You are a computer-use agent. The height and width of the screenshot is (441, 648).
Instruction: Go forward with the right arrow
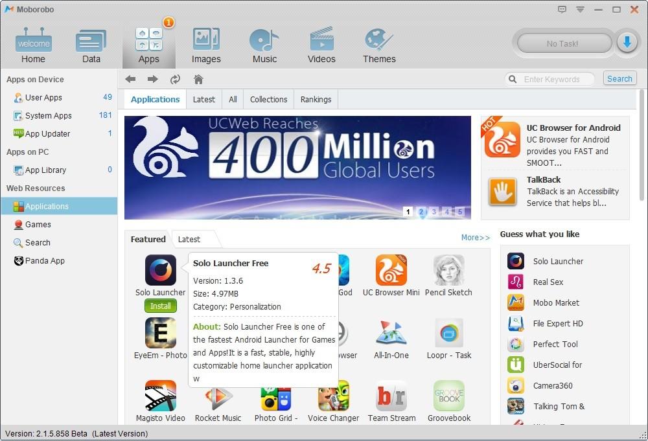coord(152,79)
